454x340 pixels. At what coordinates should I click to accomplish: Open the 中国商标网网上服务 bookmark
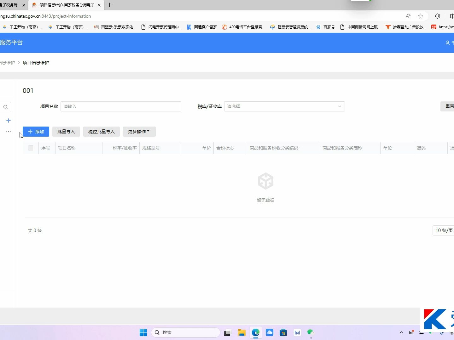click(360, 27)
